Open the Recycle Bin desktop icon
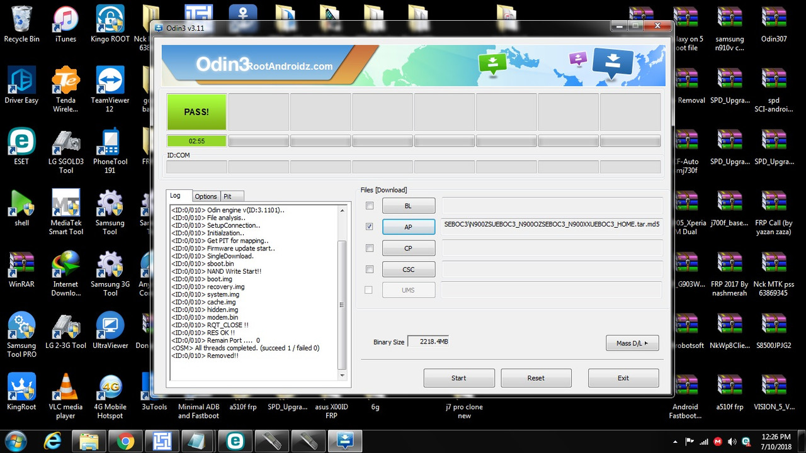Image resolution: width=806 pixels, height=453 pixels. click(21, 25)
